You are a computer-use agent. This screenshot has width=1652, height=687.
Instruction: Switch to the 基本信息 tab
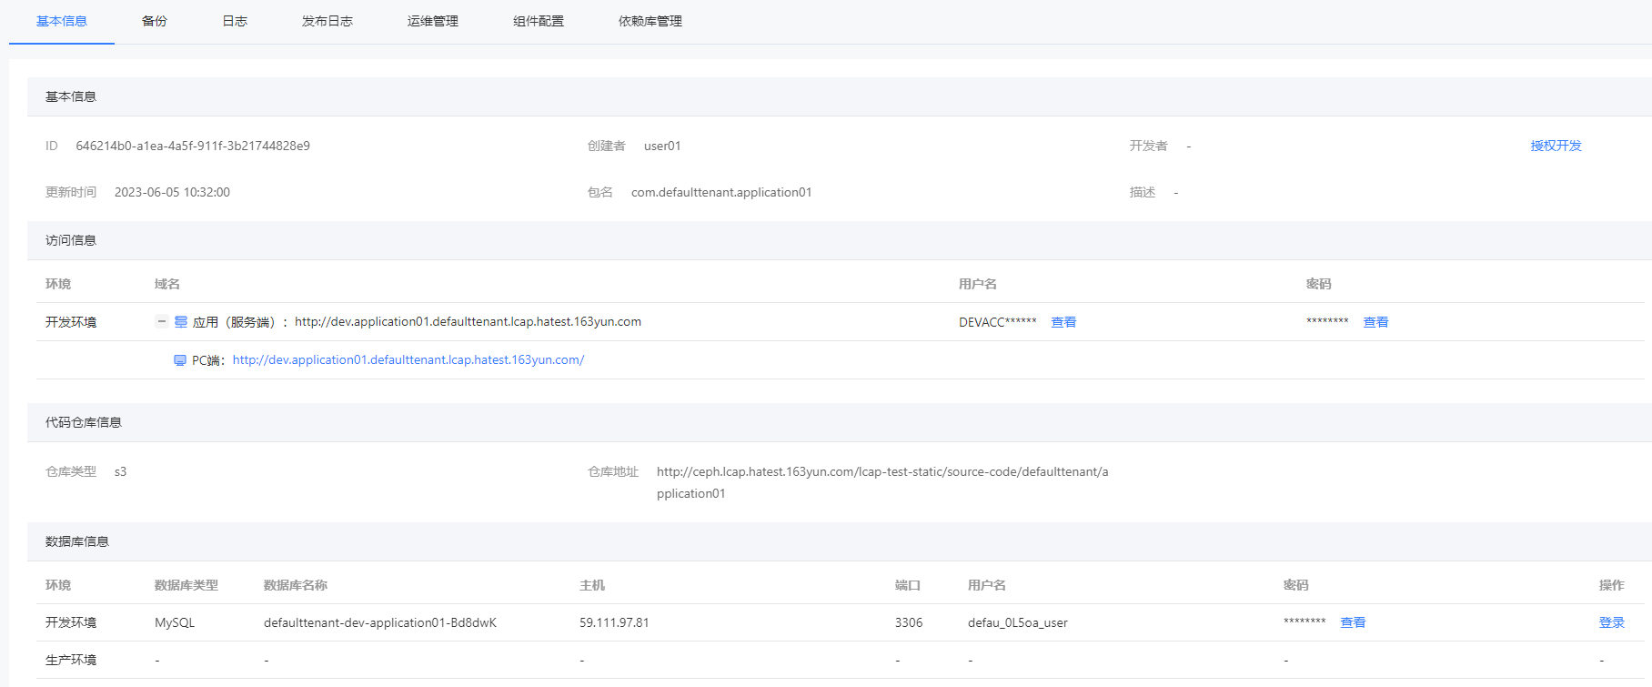pyautogui.click(x=62, y=21)
